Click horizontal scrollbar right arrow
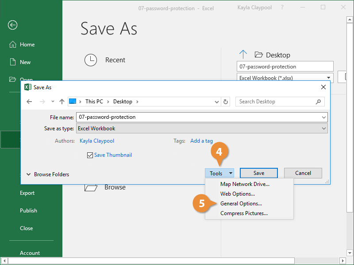 (x=342, y=261)
